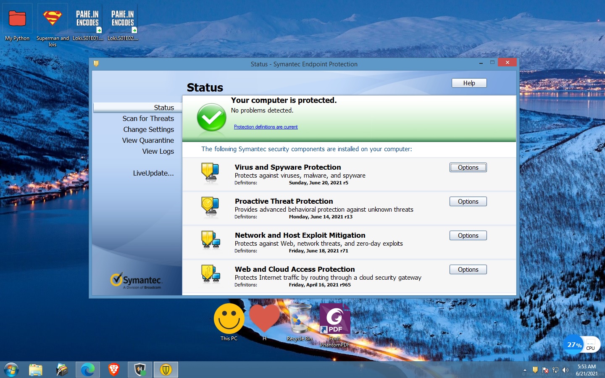The width and height of the screenshot is (605, 378).
Task: Click the 'Sunday, June 20, 2021 r5' definitions date
Action: (318, 183)
